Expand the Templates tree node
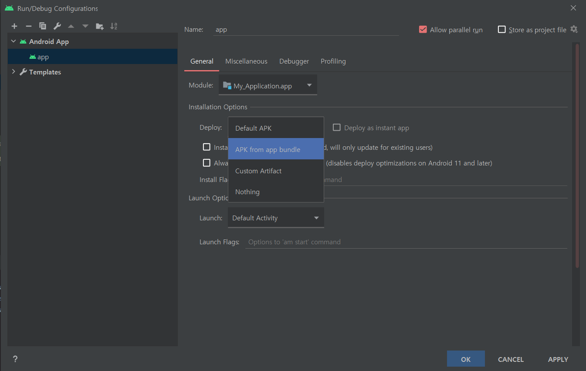This screenshot has width=586, height=371. pyautogui.click(x=14, y=72)
